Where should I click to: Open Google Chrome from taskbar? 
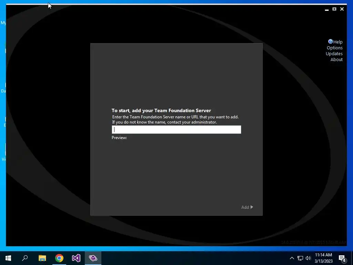click(x=59, y=258)
